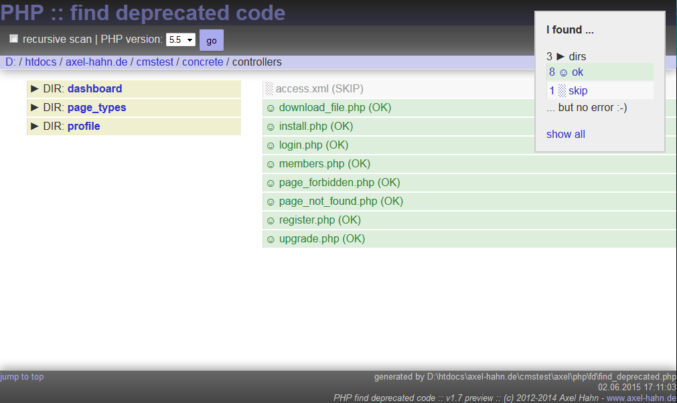
Task: Click the smiley icon beside page_not_found.php
Action: [x=271, y=202]
